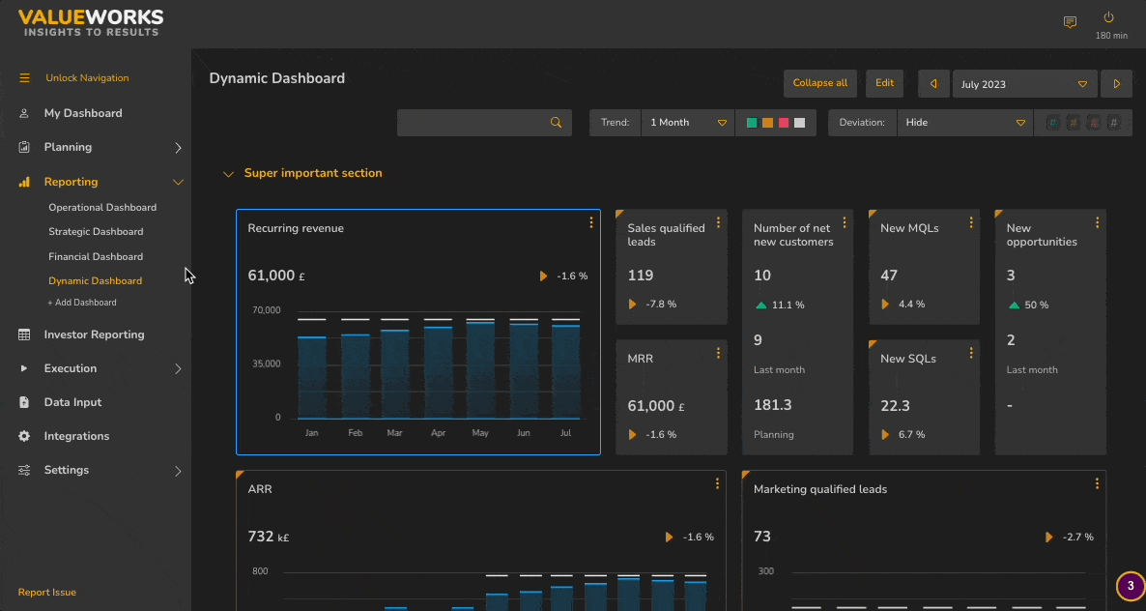Click the Report Issue link
This screenshot has width=1146, height=611.
[x=46, y=593]
